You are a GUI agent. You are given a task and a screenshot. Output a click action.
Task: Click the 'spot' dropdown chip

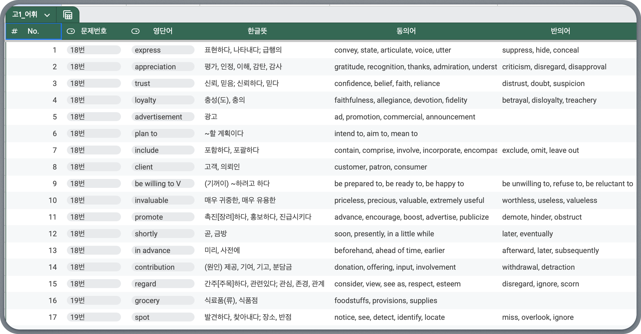coord(163,317)
